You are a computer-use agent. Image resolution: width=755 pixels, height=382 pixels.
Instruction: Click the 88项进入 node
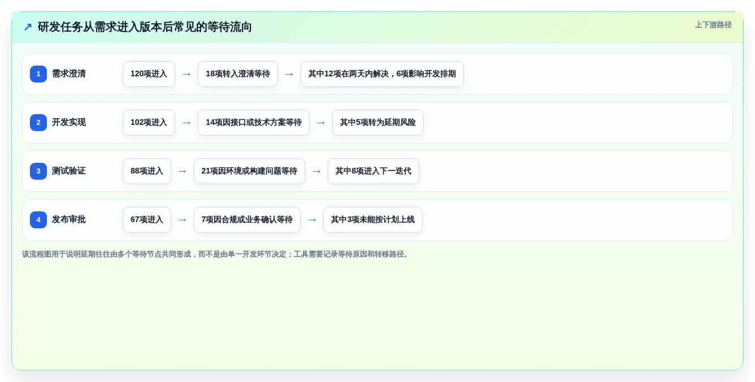[147, 171]
